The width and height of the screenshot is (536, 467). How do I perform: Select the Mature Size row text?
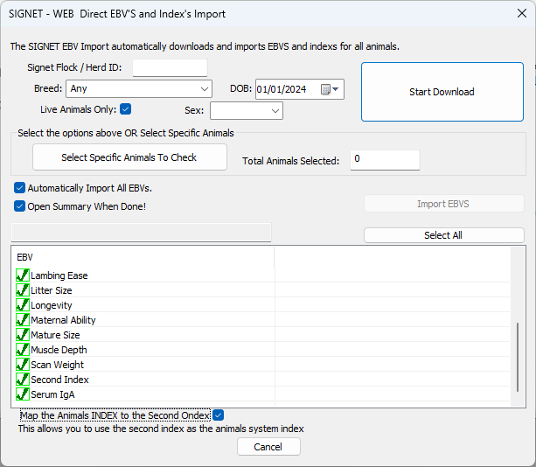click(55, 335)
